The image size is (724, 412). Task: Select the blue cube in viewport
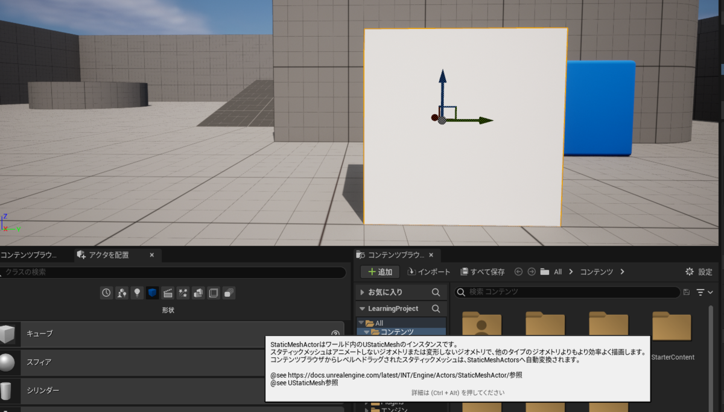click(x=599, y=107)
